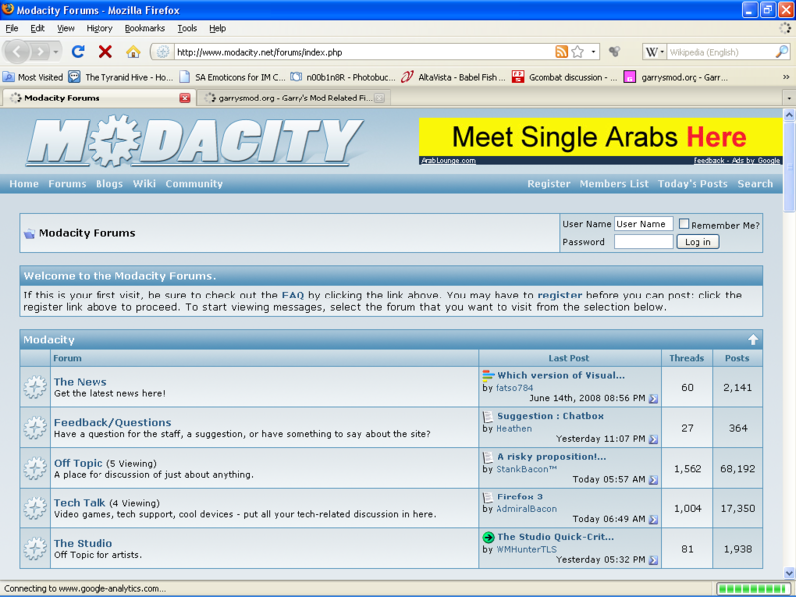Click the Log in button
This screenshot has width=796, height=597.
click(697, 242)
